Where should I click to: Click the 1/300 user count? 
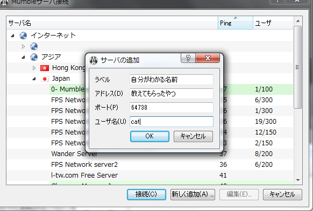pos(264,111)
